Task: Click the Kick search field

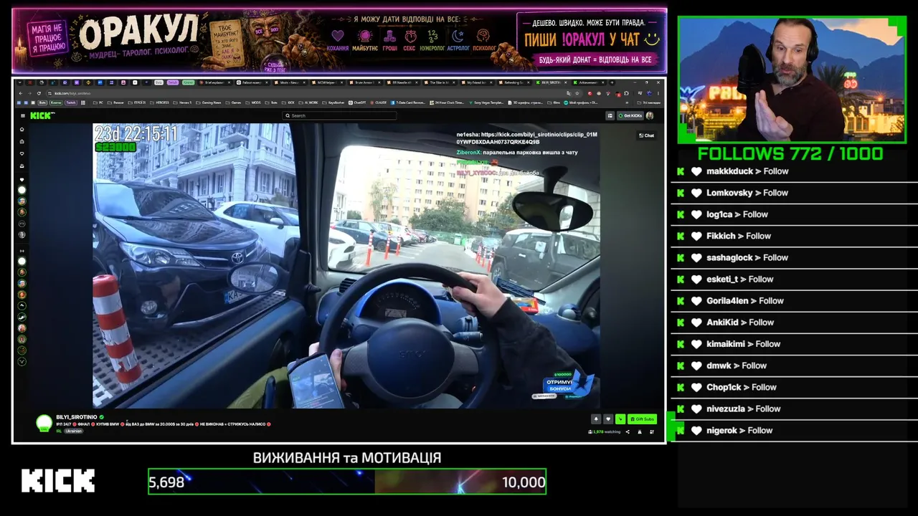Action: 339,115
